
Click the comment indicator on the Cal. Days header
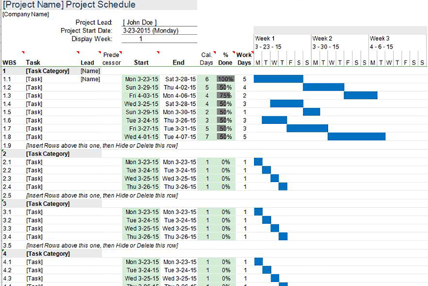(215, 53)
